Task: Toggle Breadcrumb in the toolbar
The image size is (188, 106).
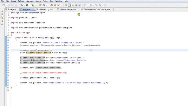Action: (66, 5)
